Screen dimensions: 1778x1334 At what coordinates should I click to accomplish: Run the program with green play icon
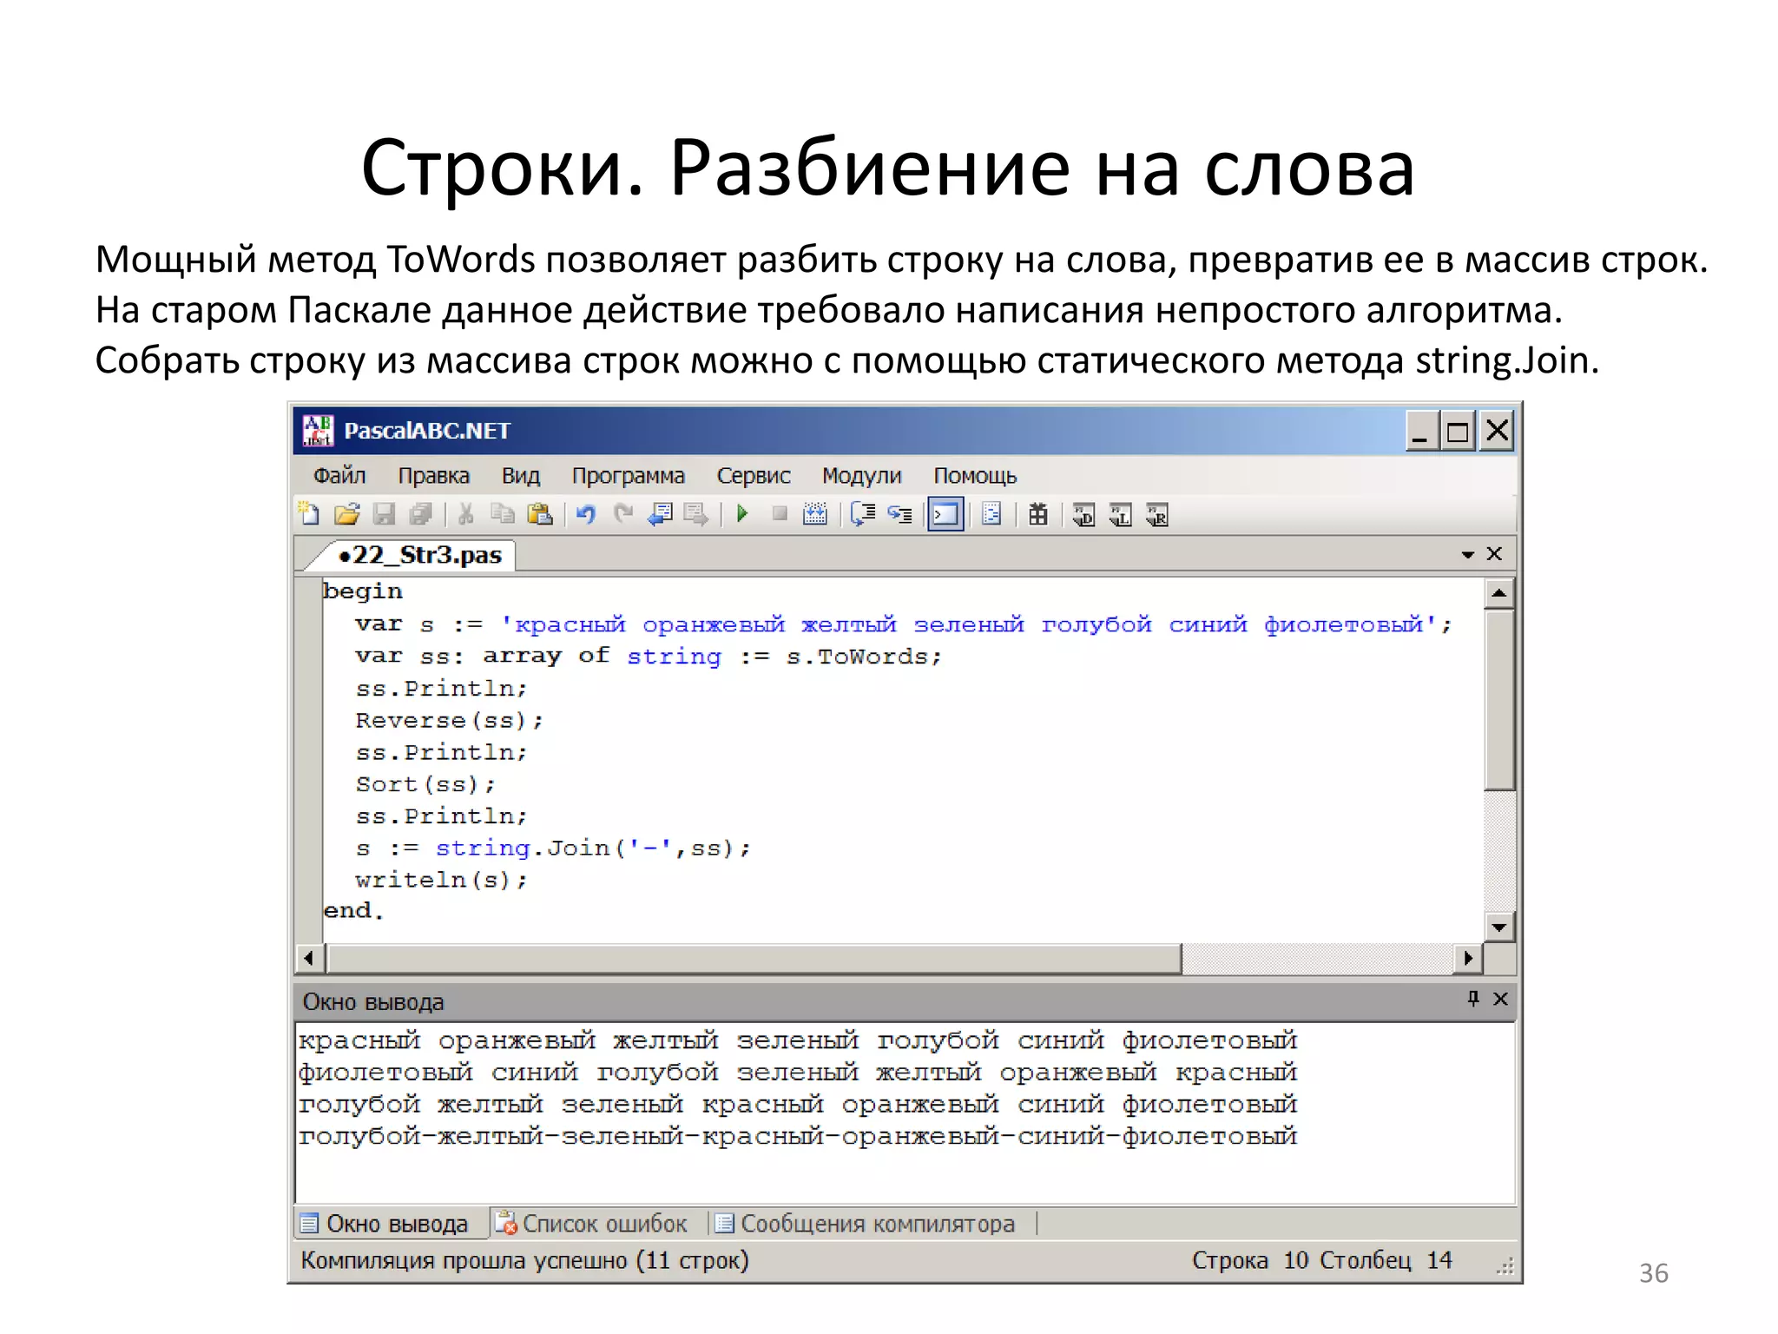coord(742,514)
